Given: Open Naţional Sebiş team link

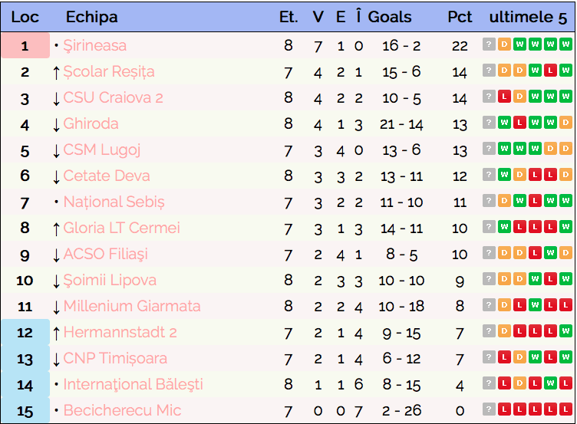Looking at the screenshot, I should click(114, 202).
